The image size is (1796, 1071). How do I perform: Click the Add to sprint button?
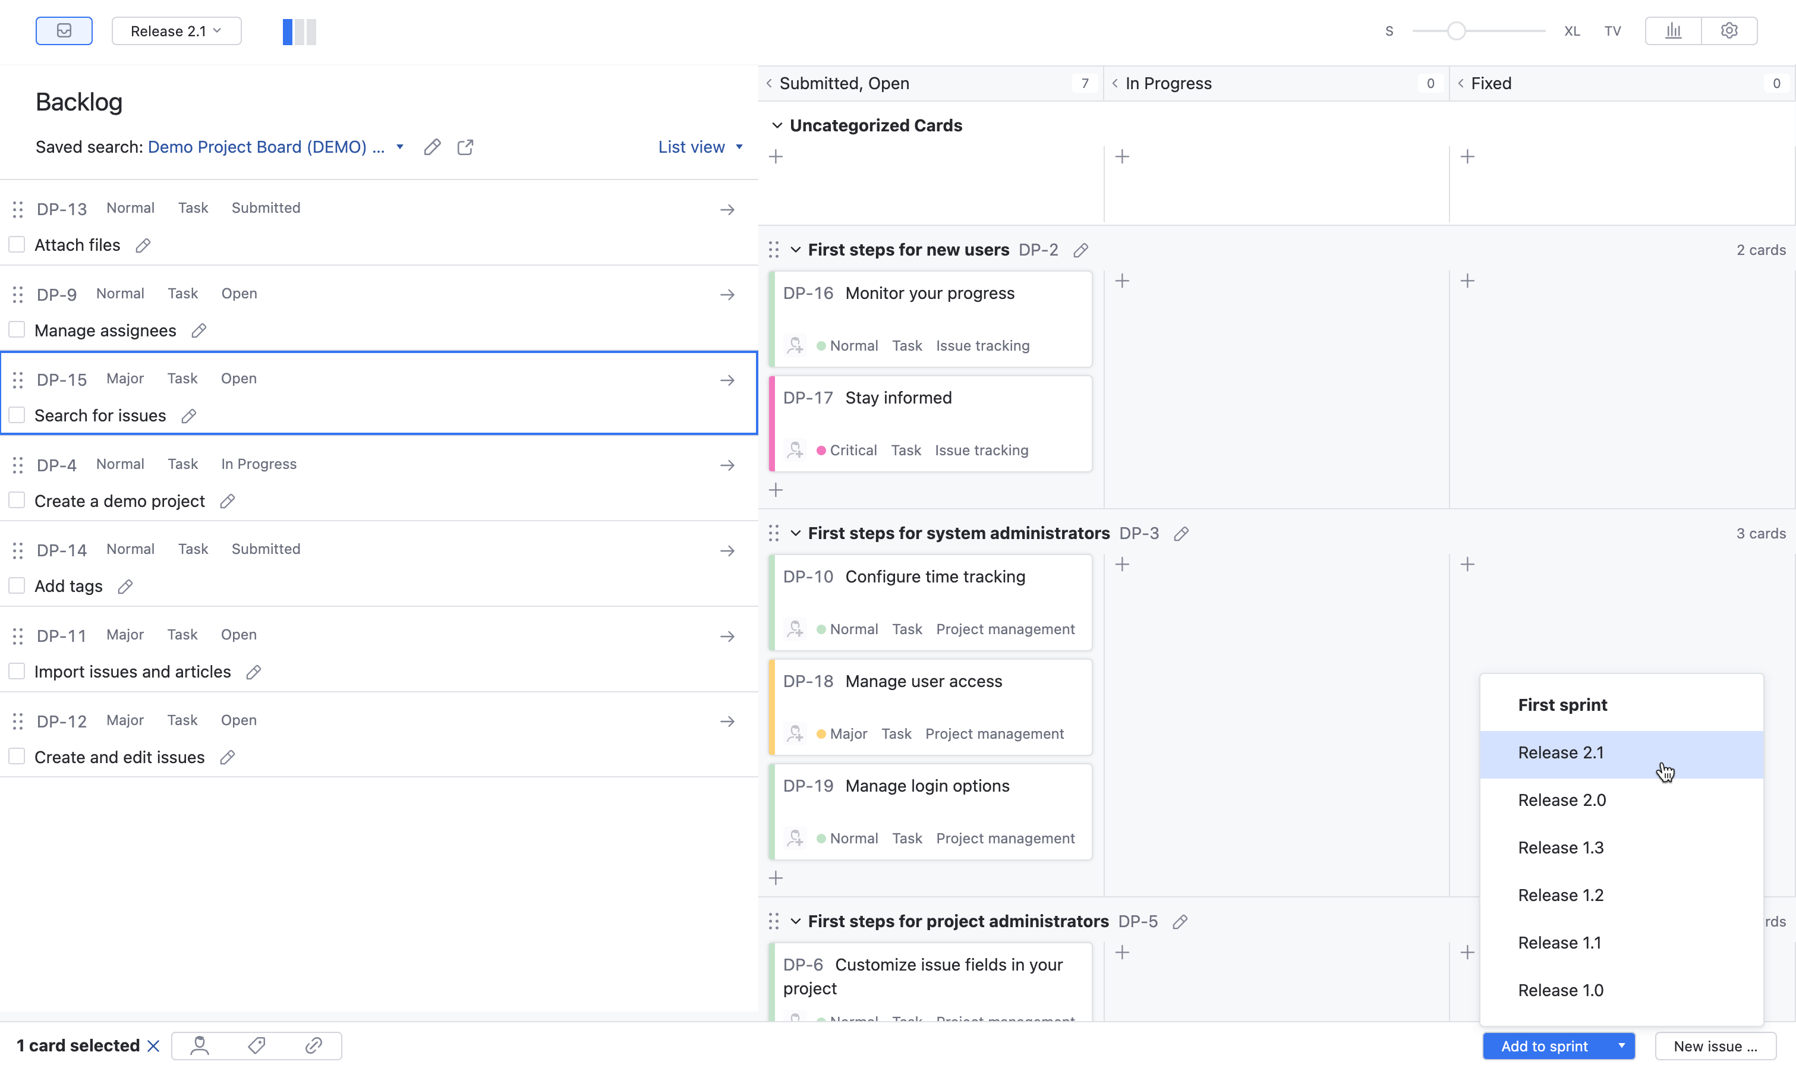click(1544, 1046)
